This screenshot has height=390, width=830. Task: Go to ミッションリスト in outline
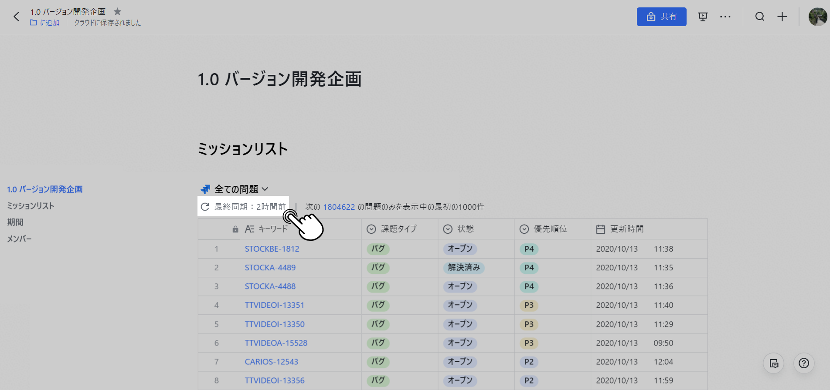[31, 206]
